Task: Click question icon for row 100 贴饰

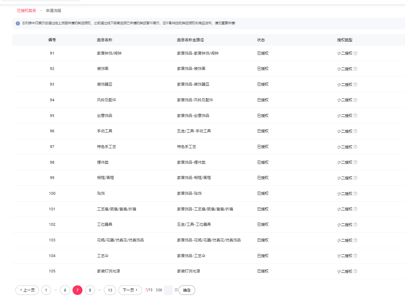Action: [x=355, y=194]
